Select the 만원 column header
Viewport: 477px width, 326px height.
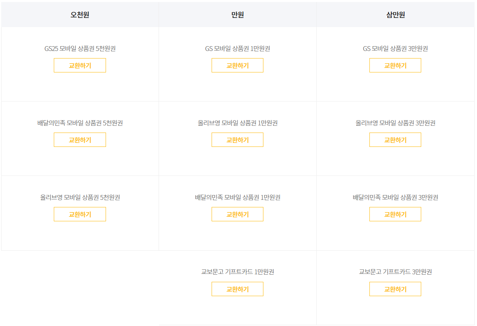237,15
